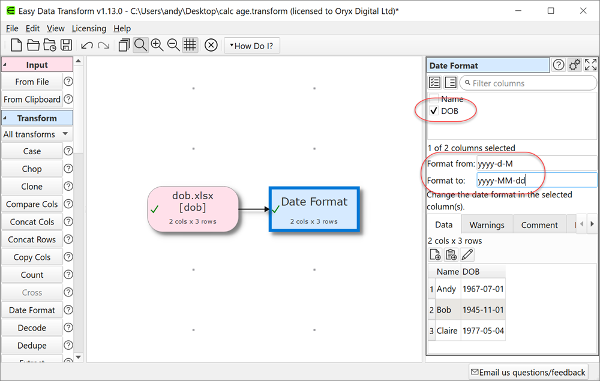This screenshot has height=381, width=600.
Task: Open the How Do I? dropdown
Action: tap(251, 45)
